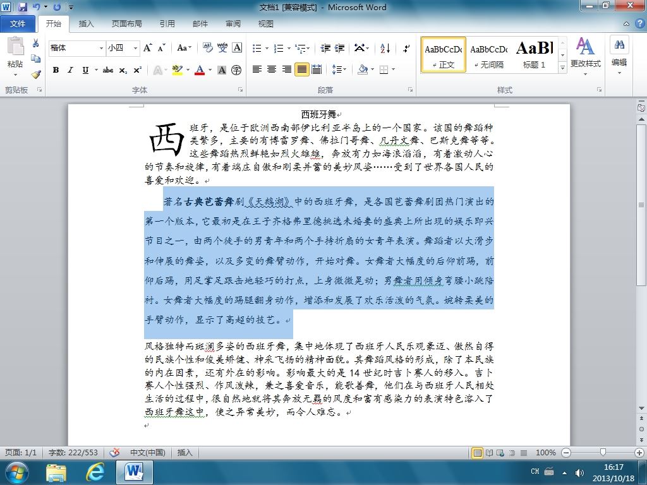Insert enclosed character icon
Screen dimensions: 647x485
236,70
